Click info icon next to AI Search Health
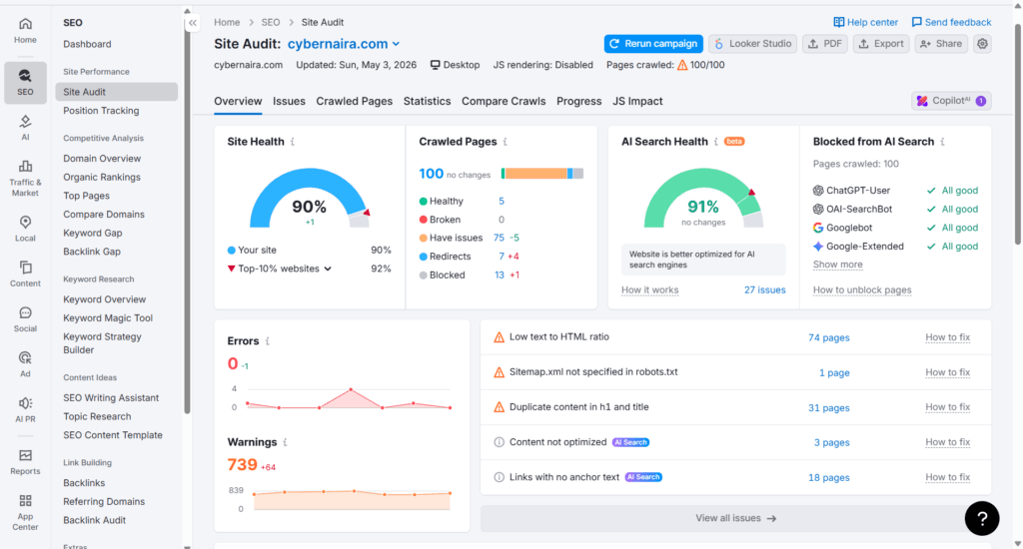The height and width of the screenshot is (549, 1023). 716,142
